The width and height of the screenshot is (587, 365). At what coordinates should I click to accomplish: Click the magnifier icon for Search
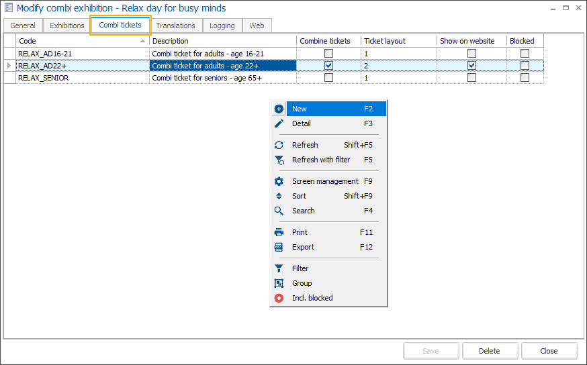(x=279, y=211)
